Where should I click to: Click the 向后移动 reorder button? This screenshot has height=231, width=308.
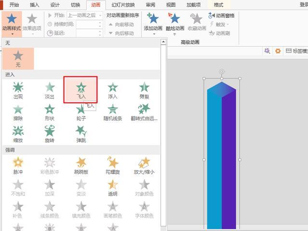tap(121, 33)
